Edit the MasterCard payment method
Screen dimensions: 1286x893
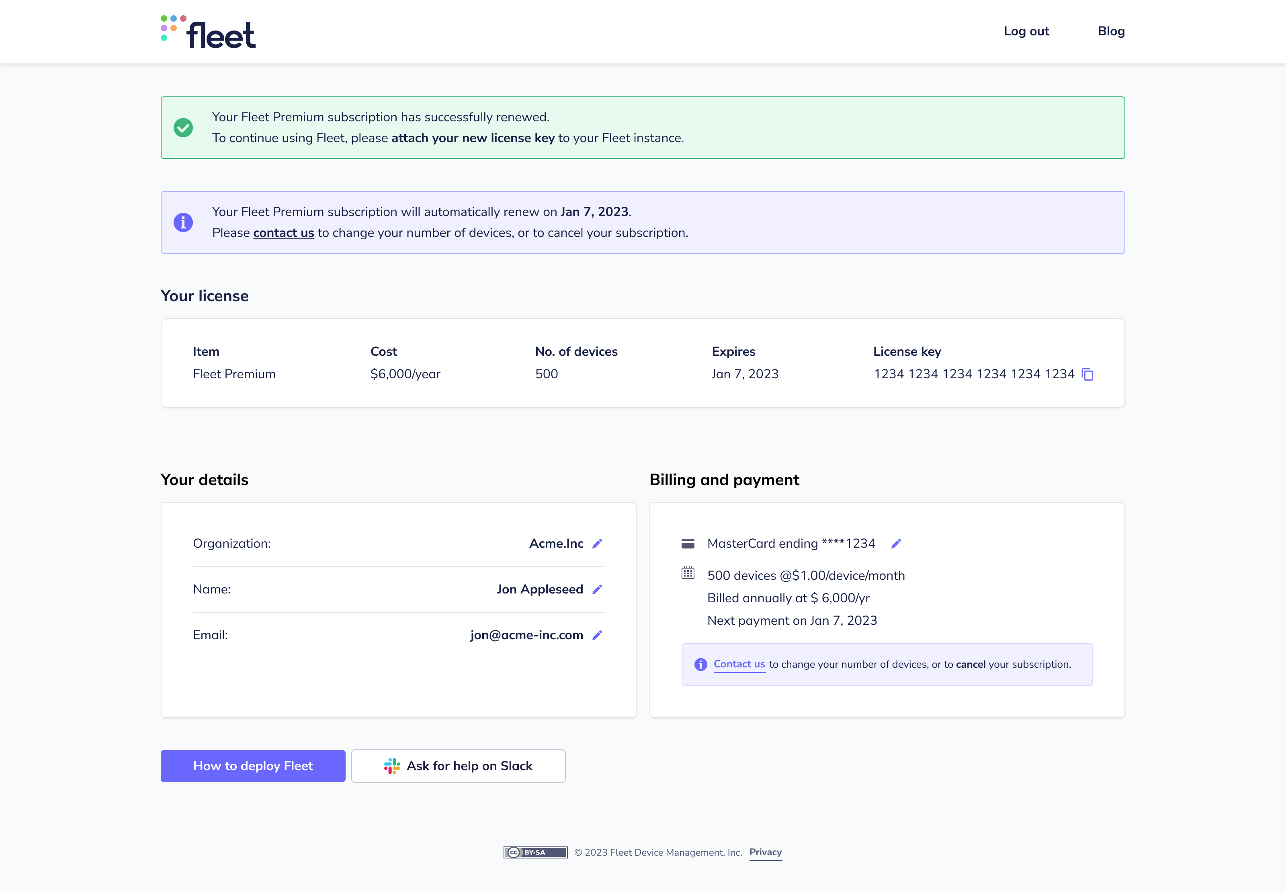click(x=896, y=543)
